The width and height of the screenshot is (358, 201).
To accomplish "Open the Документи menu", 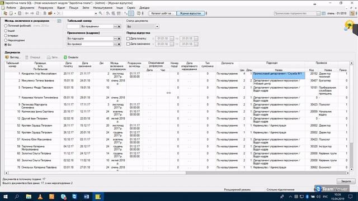I will point(27,8).
